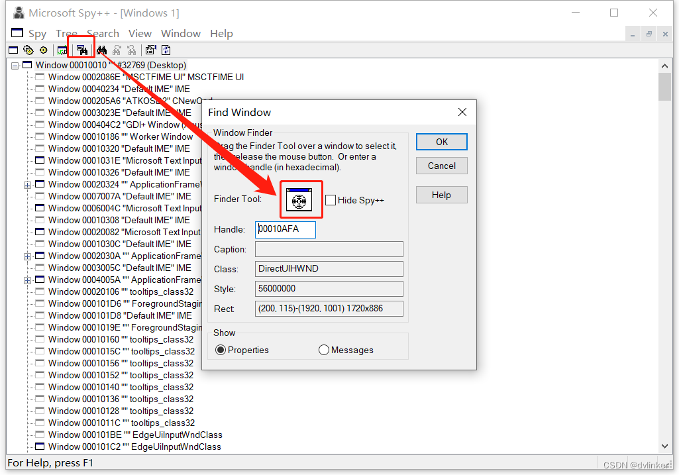Expand Window 0002030A ApplicationFrame node

coord(27,256)
